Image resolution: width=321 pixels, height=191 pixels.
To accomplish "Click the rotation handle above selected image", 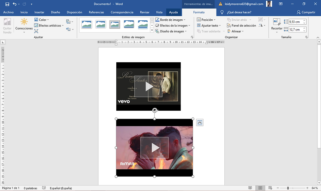I will (155, 110).
